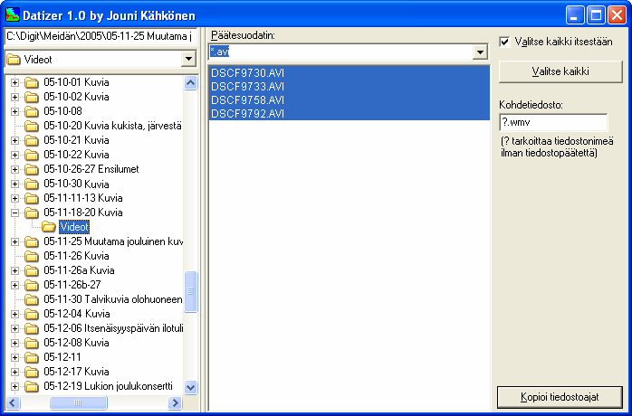632x416 pixels.
Task: Click folder icon of 05-11-30 Talvikuvia
Action: [x=32, y=299]
